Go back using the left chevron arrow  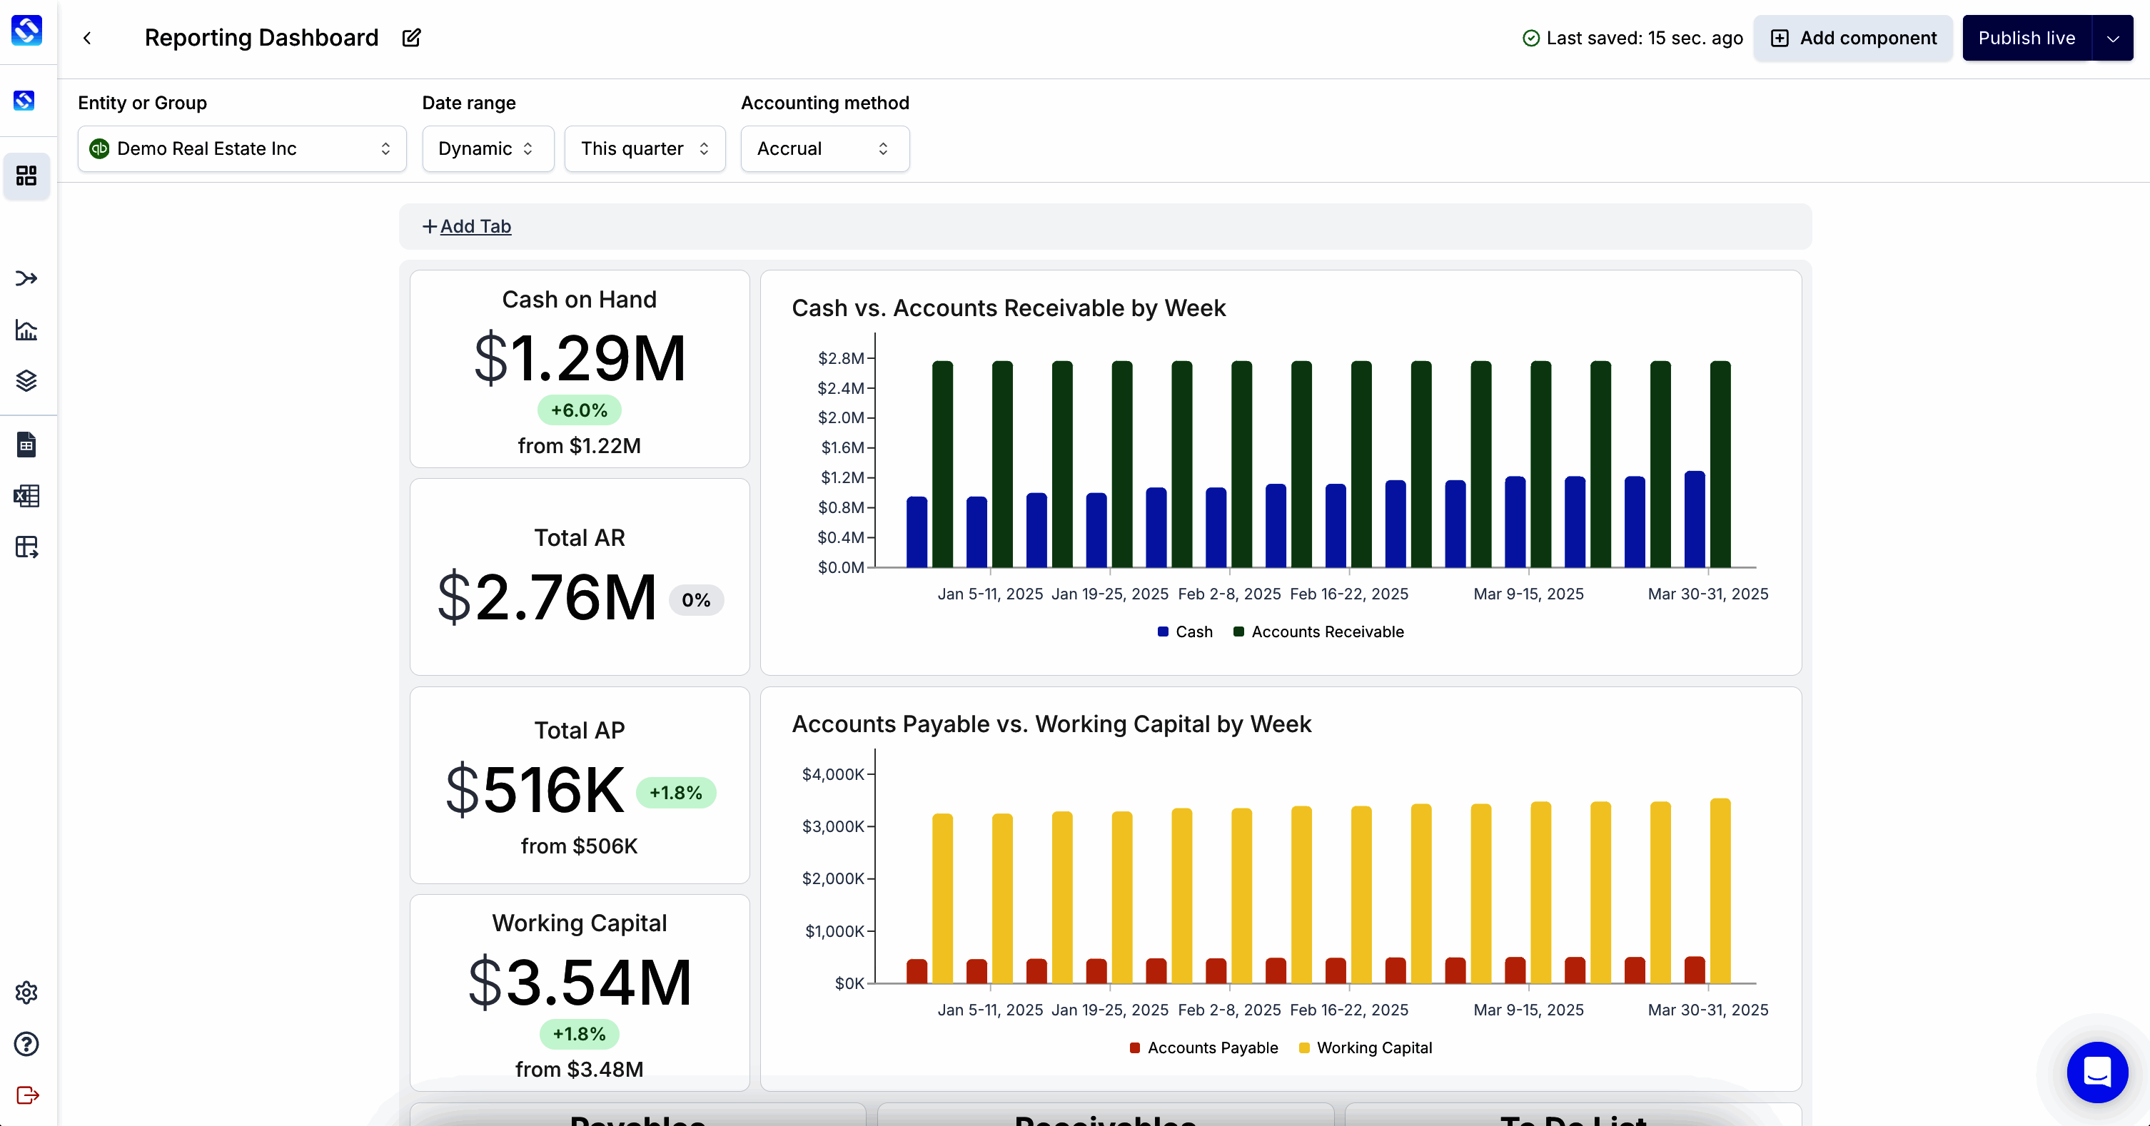tap(87, 38)
